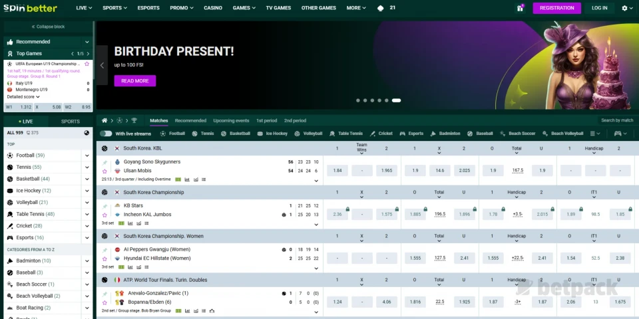Image resolution: width=639 pixels, height=319 pixels.
Task: Click the Ice Hockey icon in sidebar
Action: [10, 191]
